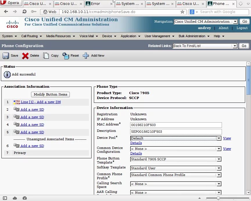Screen dimensions: 251x201
Task: Open Common Phone Profile dropdown
Action: (175, 175)
